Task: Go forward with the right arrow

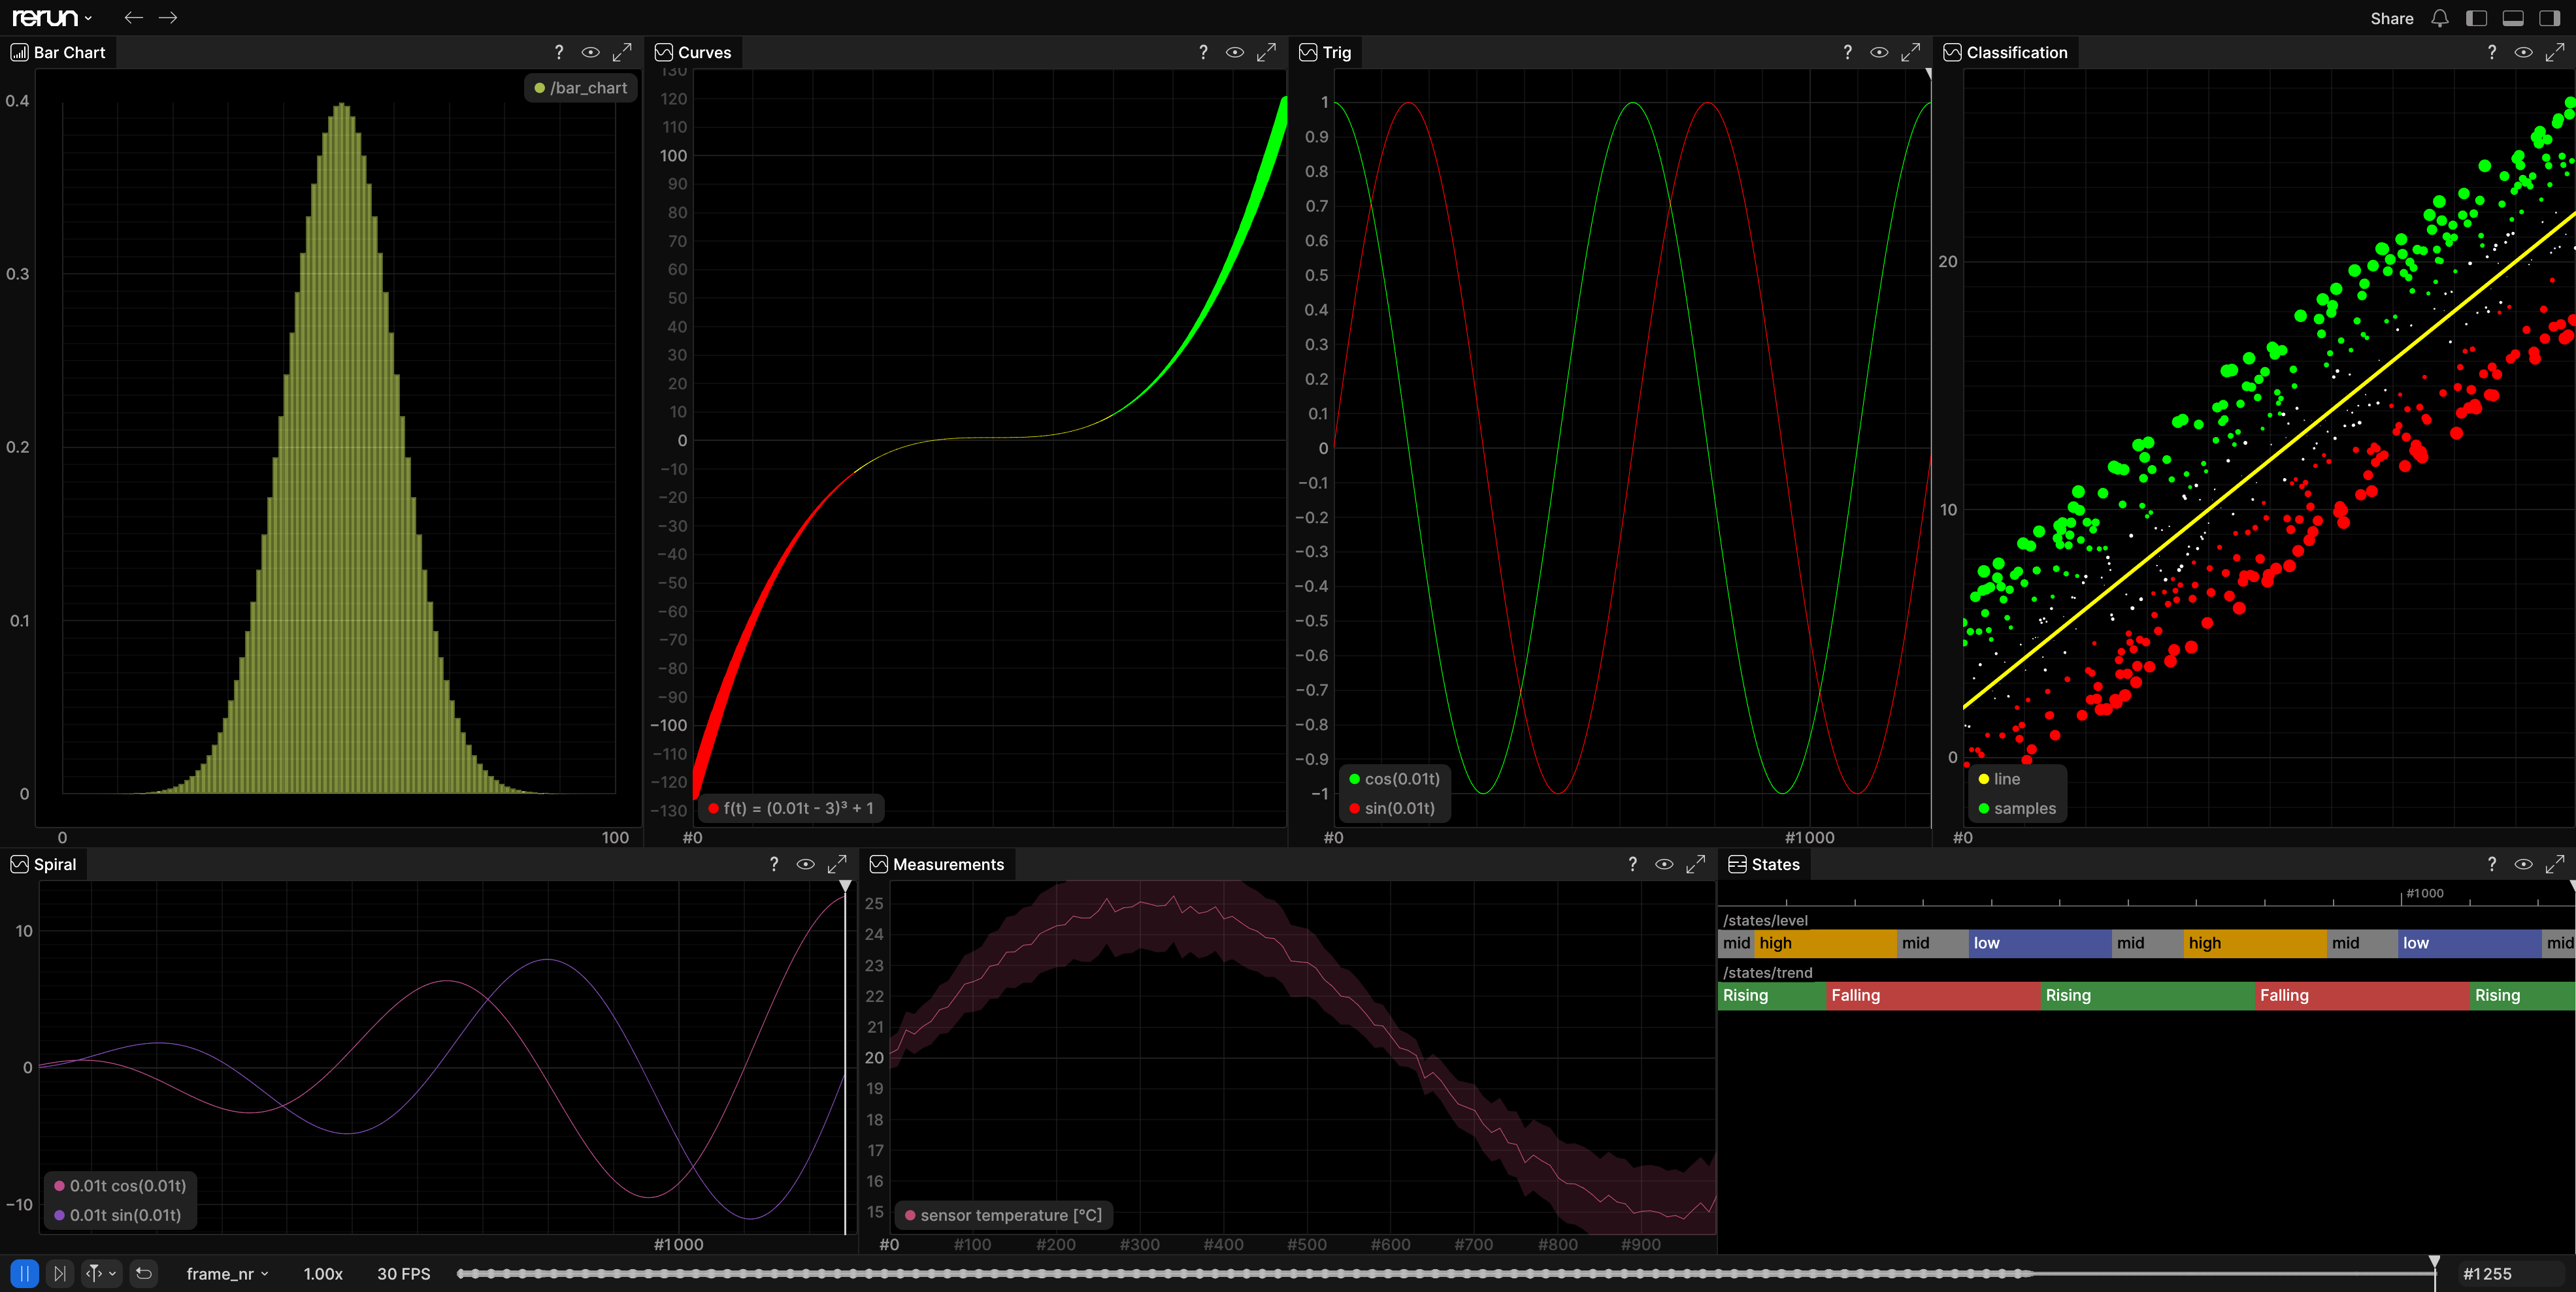Action: (168, 18)
